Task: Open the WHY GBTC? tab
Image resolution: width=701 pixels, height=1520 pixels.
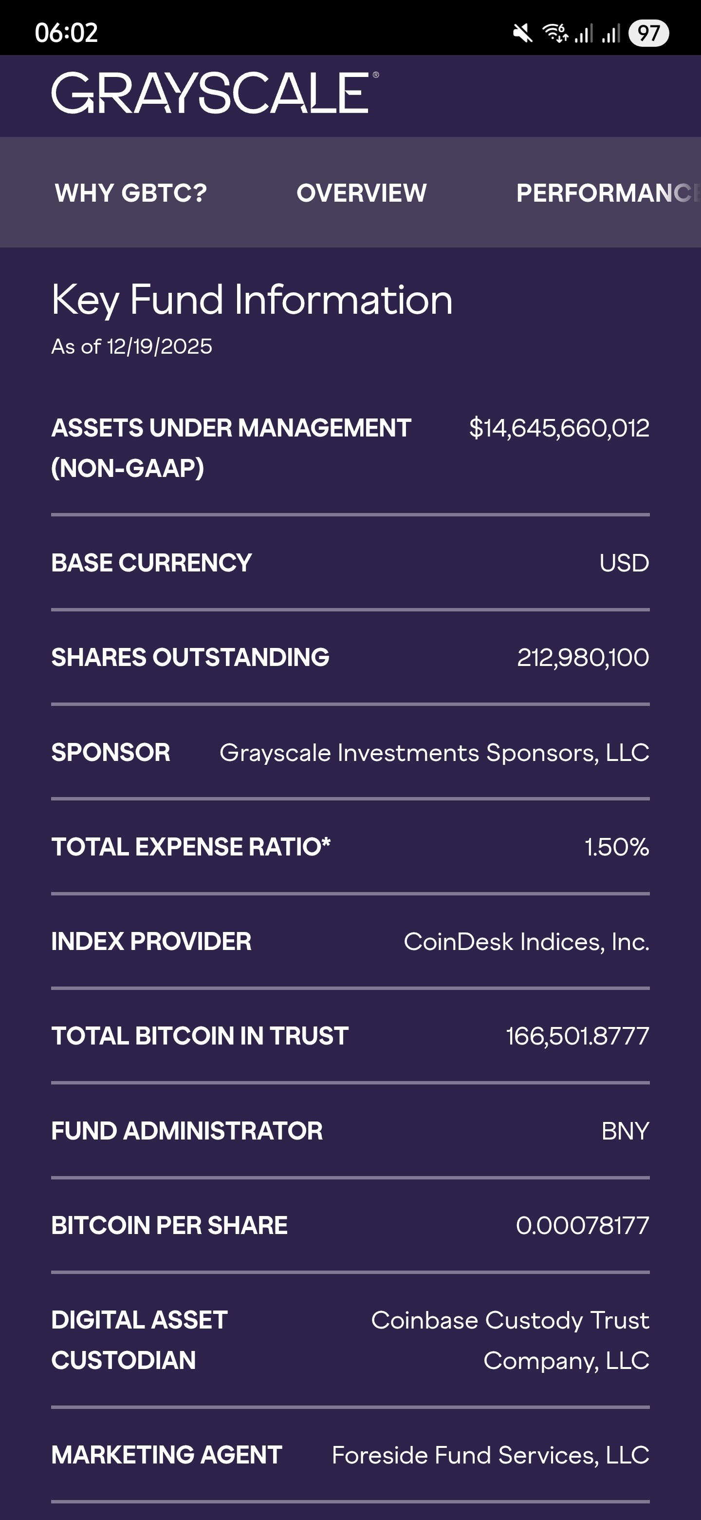Action: point(131,193)
